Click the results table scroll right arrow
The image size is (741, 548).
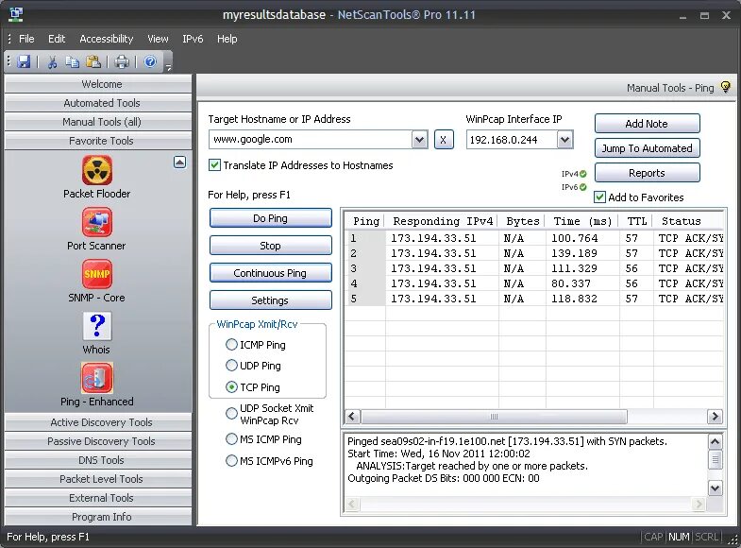(x=715, y=417)
